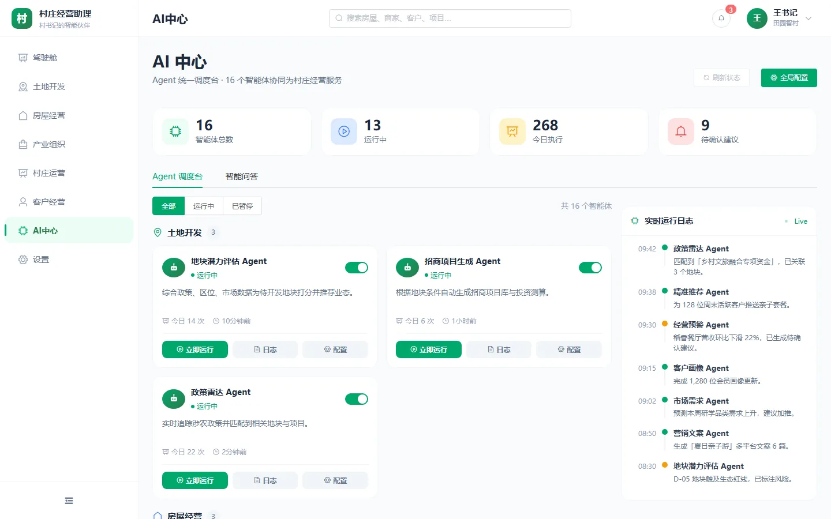Image resolution: width=831 pixels, height=519 pixels.
Task: Select the 08:50 营销文案 Agent log entry
Action: point(720,439)
